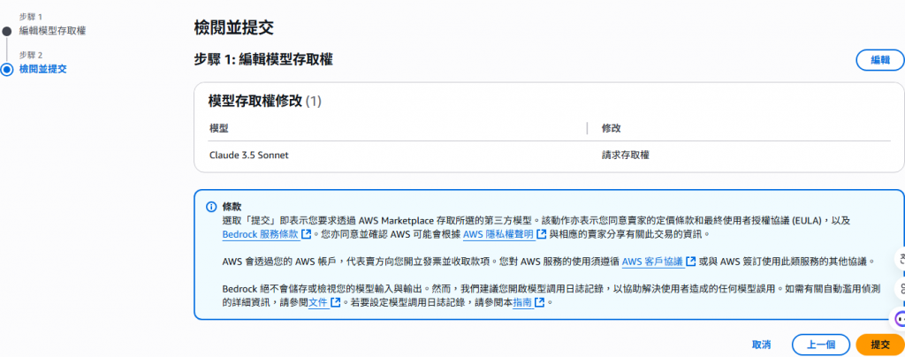Open AWS 隱私權聲明 link
This screenshot has width=905, height=357.
click(x=498, y=234)
